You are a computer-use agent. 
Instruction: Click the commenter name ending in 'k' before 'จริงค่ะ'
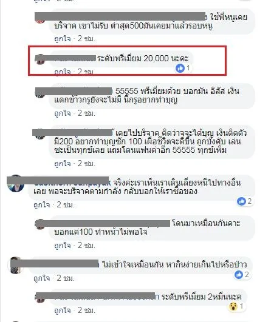pos(72,183)
